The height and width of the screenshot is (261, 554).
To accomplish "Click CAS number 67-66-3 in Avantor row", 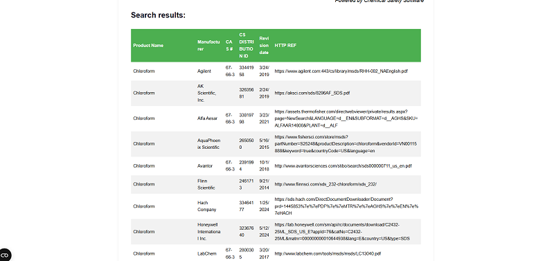I will [230, 166].
